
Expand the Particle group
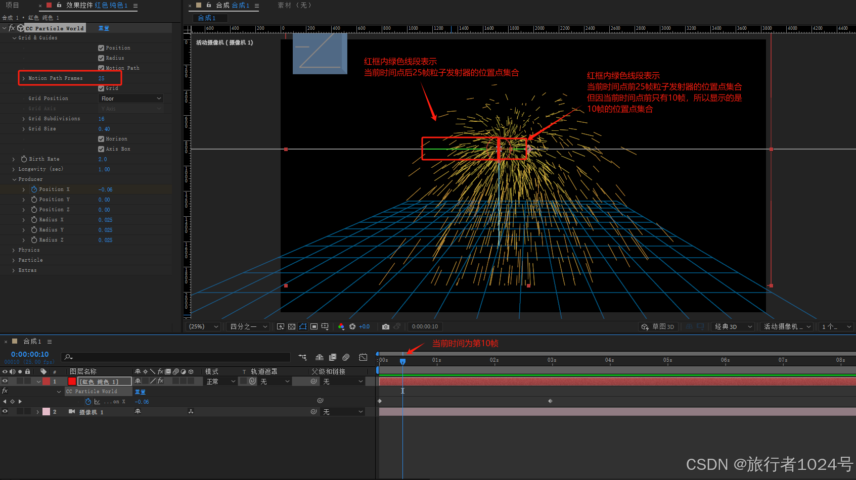[14, 260]
